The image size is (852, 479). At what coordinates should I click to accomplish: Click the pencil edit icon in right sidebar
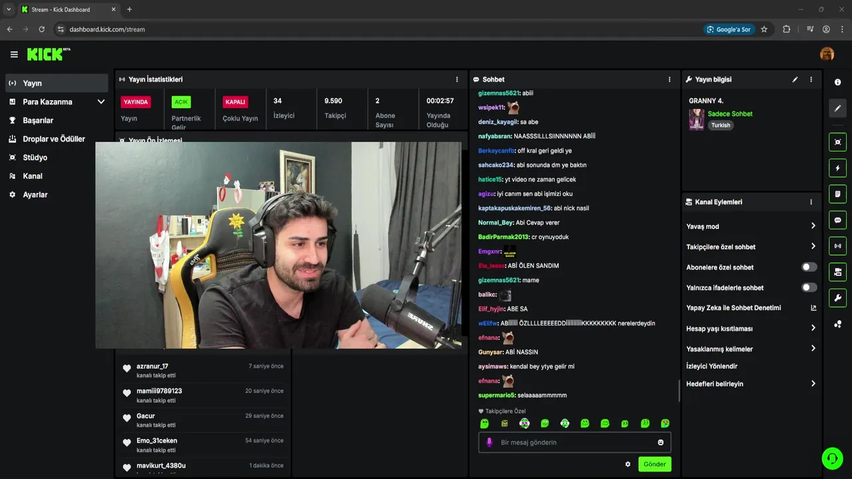(837, 108)
